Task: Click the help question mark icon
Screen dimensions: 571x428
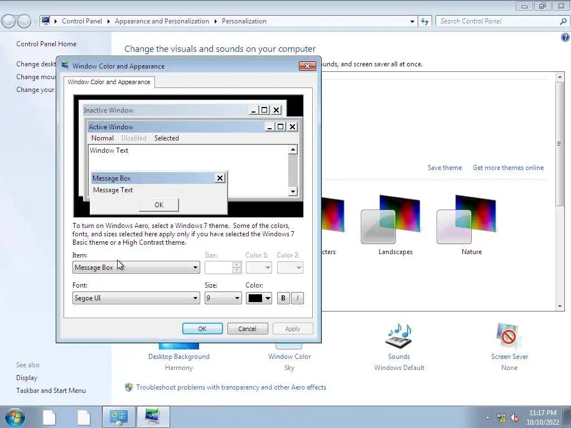Action: point(565,37)
